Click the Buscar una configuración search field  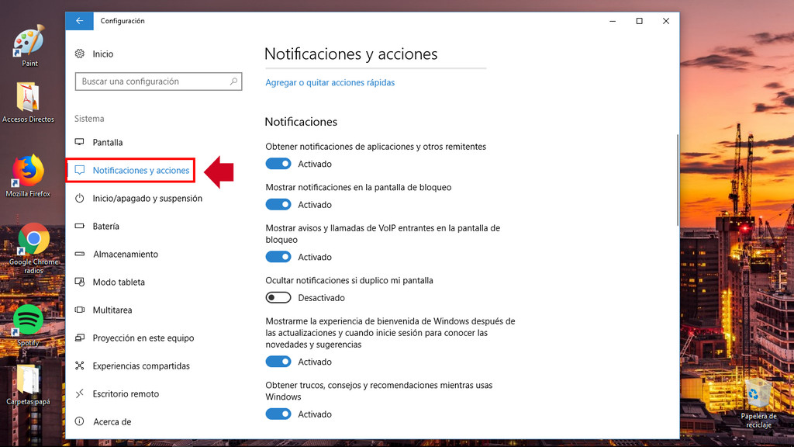click(x=158, y=81)
